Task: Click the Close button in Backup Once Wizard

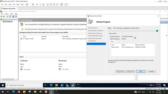Action: pyautogui.click(x=141, y=71)
